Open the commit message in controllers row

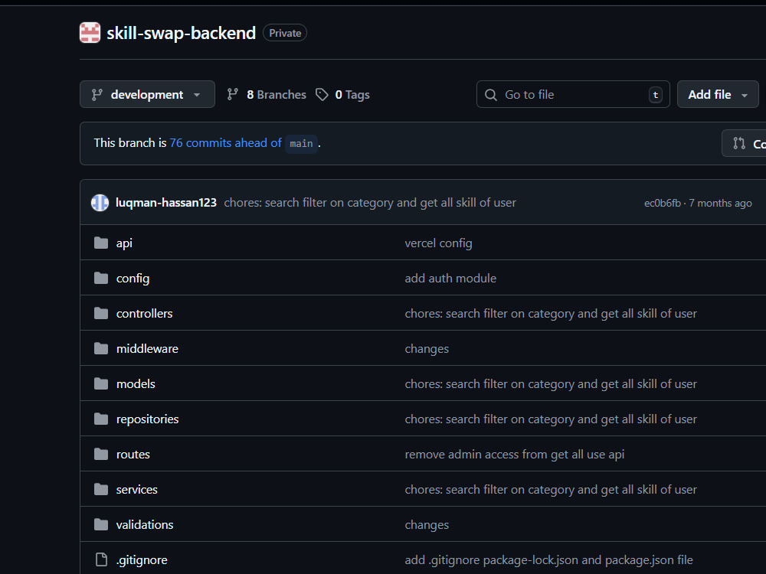click(x=551, y=313)
